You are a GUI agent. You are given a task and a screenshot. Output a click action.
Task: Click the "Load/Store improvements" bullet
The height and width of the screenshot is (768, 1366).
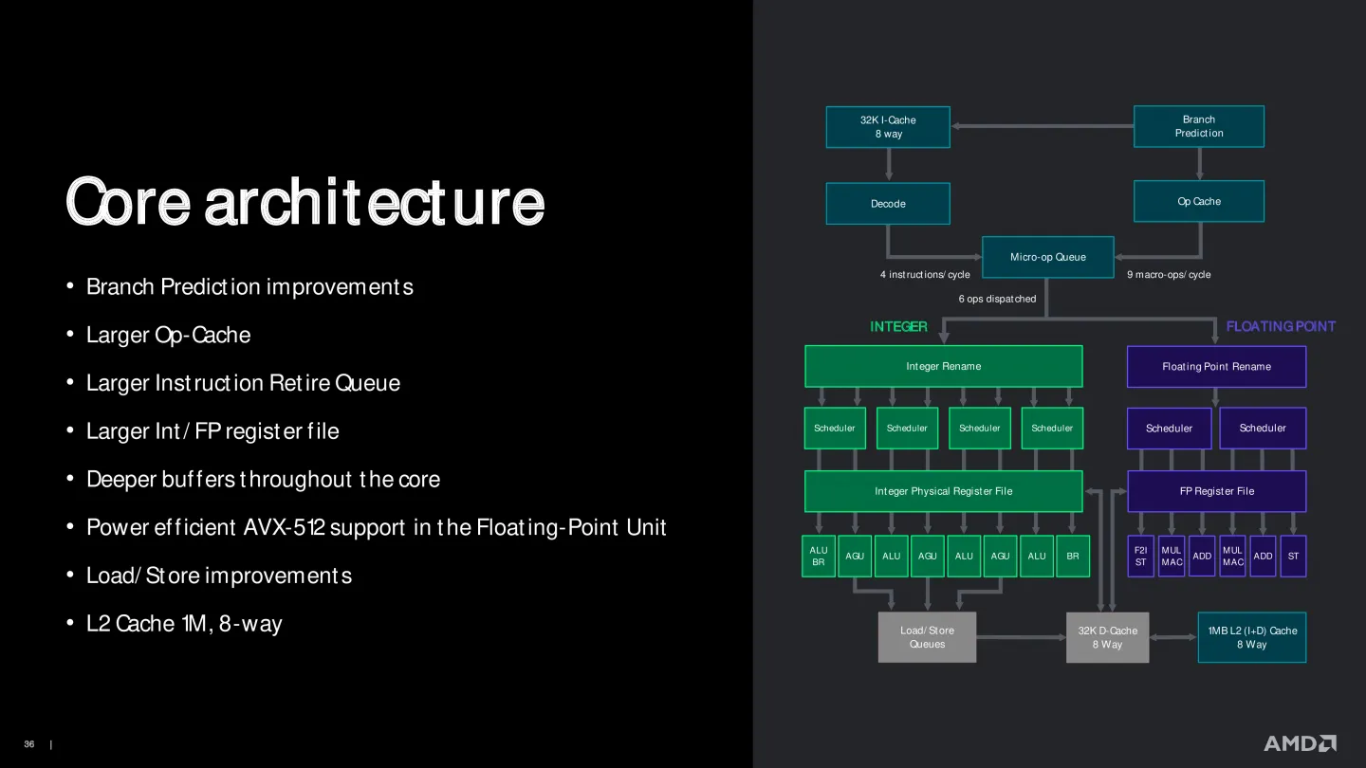218,576
